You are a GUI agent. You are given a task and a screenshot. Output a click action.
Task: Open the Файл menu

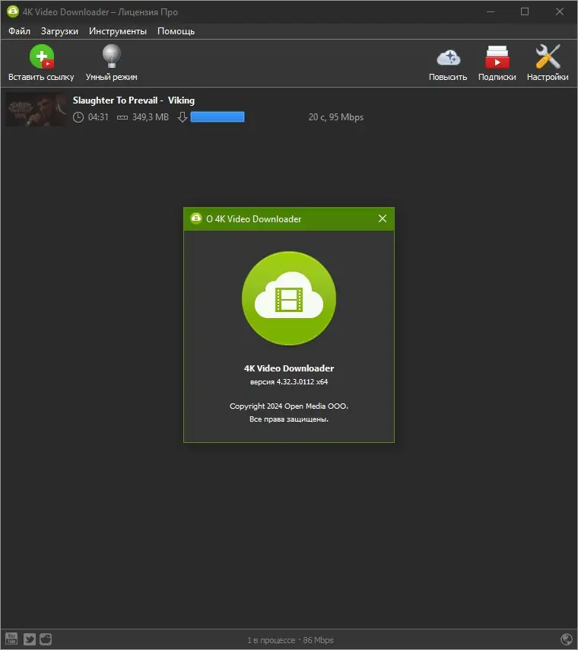pos(19,31)
